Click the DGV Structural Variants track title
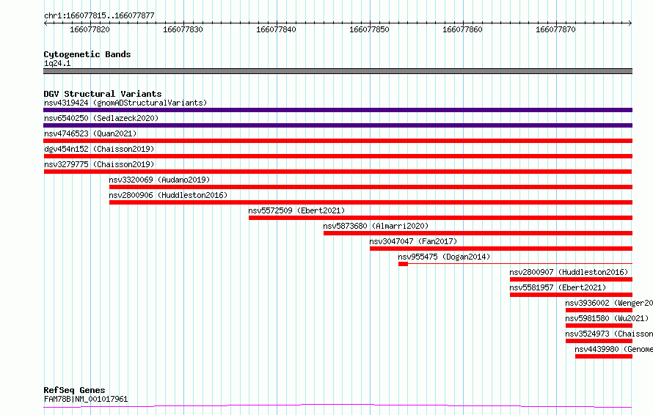 point(103,94)
